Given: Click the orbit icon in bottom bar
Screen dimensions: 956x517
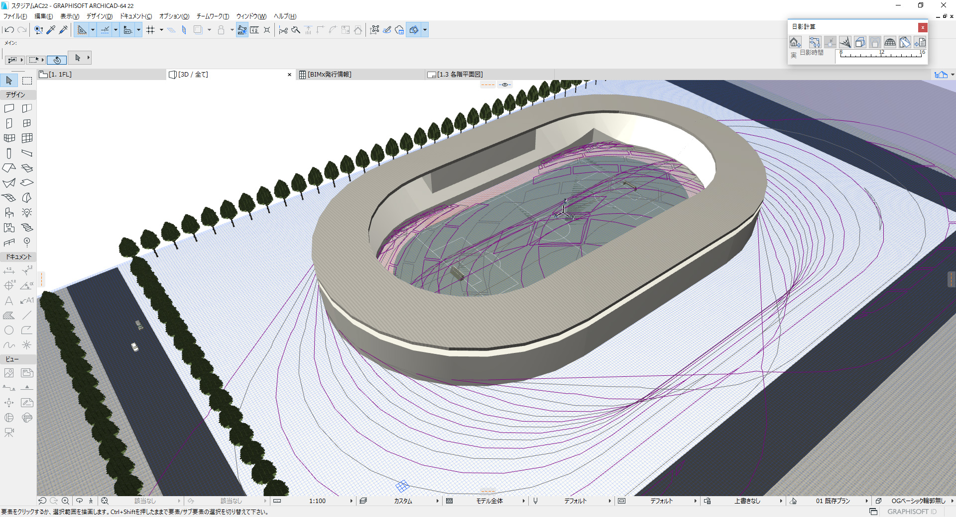Looking at the screenshot, I should pos(79,501).
